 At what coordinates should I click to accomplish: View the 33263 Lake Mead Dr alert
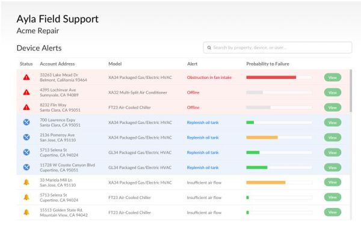[x=333, y=78]
